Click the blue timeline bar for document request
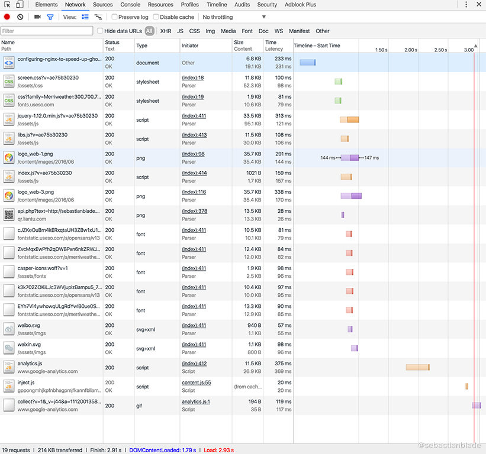Screen dimensions: 486x454 (x=307, y=63)
